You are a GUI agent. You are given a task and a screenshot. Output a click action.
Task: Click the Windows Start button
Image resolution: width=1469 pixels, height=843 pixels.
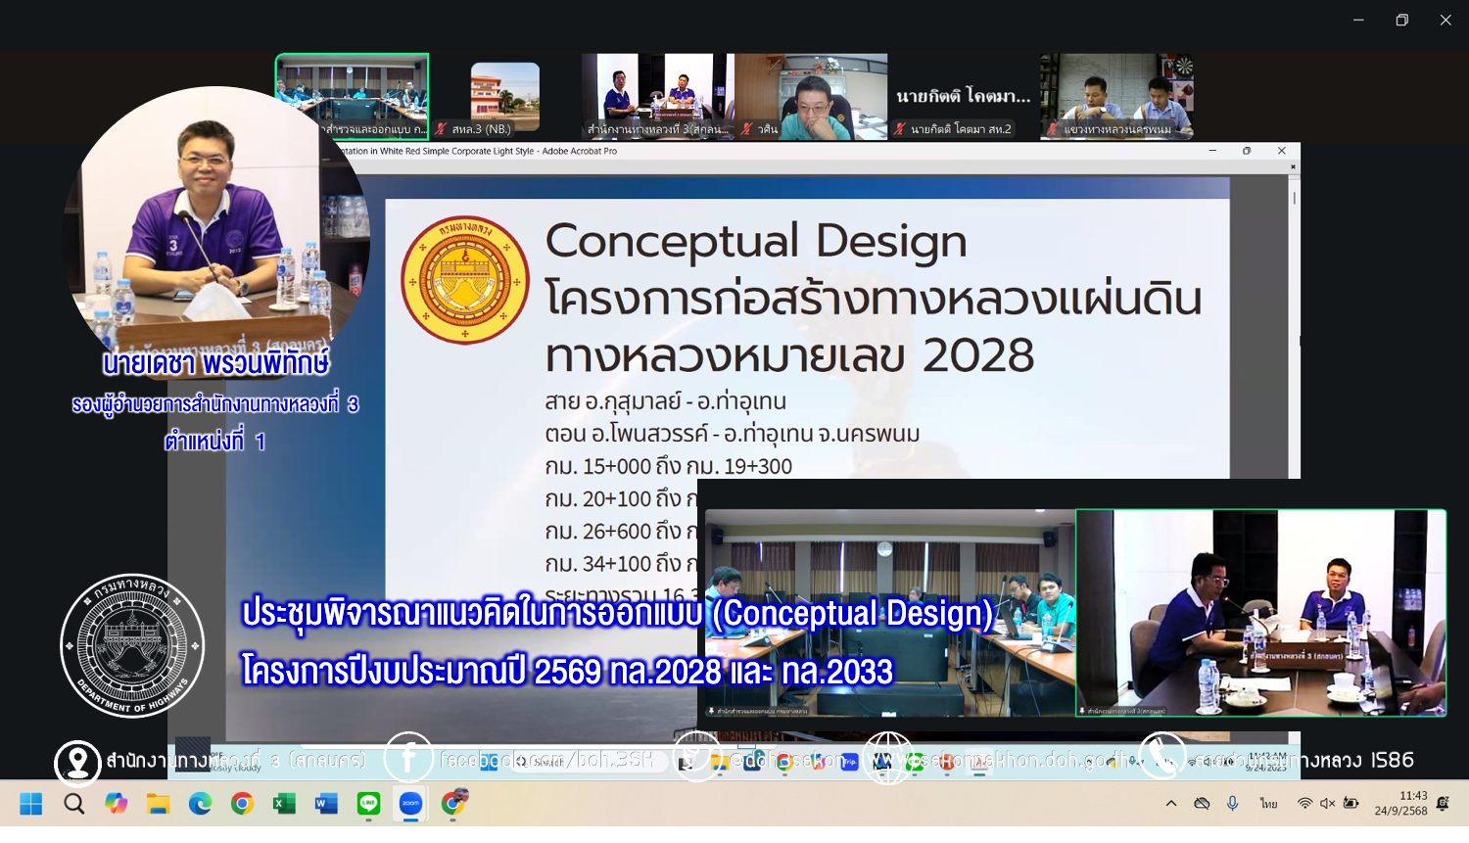point(31,804)
